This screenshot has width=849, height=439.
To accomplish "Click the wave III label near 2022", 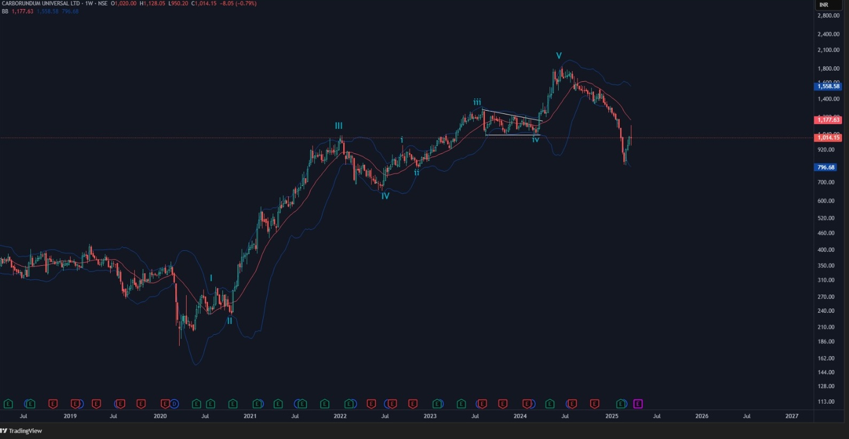I will click(338, 126).
